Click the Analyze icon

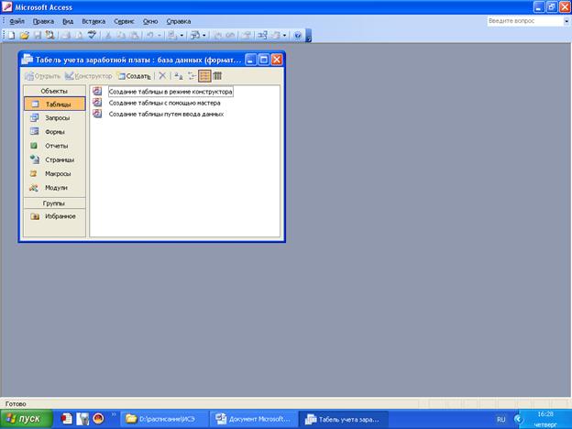tap(195, 36)
